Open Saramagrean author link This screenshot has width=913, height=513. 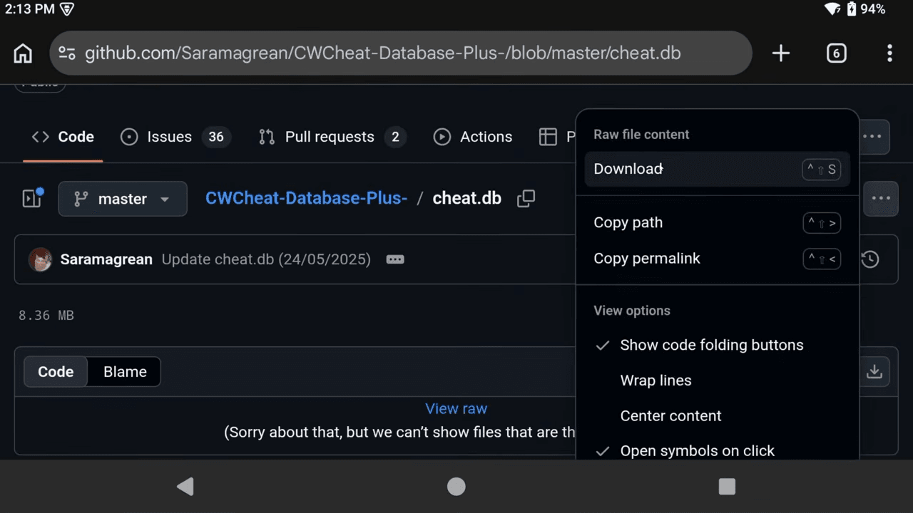click(106, 259)
